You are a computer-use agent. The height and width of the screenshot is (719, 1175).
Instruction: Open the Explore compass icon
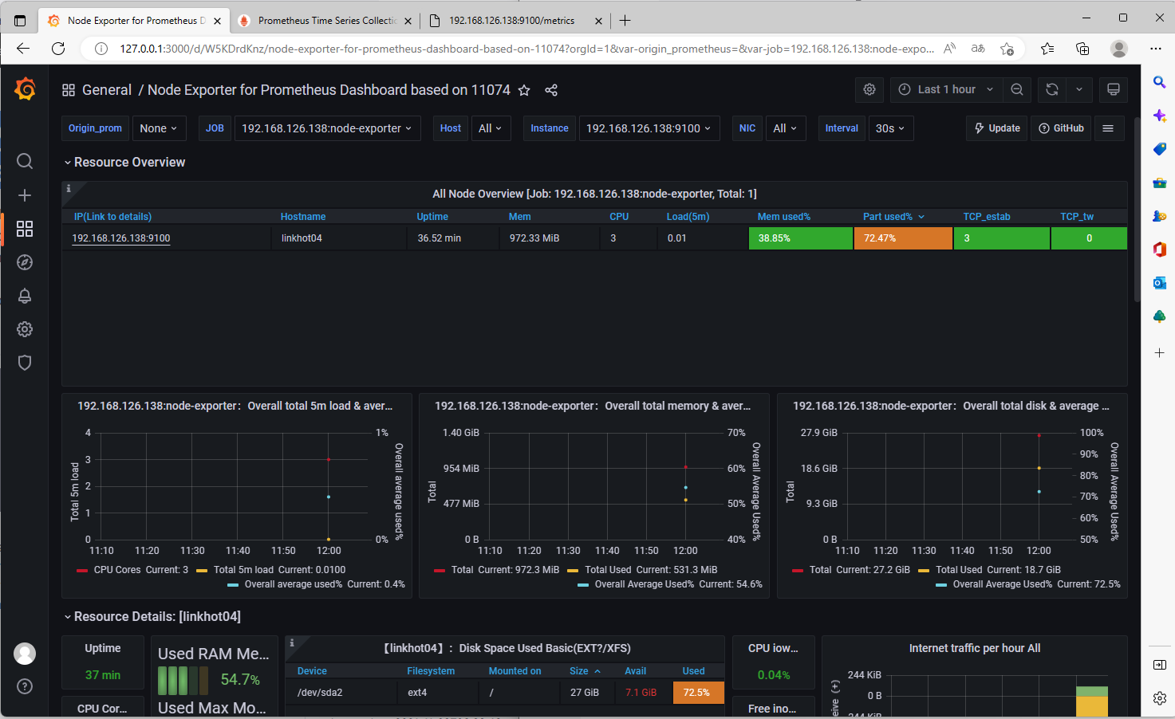25,262
